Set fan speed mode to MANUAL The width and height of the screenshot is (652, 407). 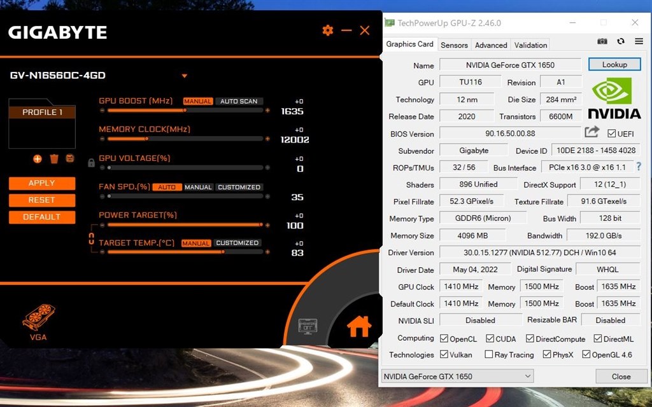[199, 188]
